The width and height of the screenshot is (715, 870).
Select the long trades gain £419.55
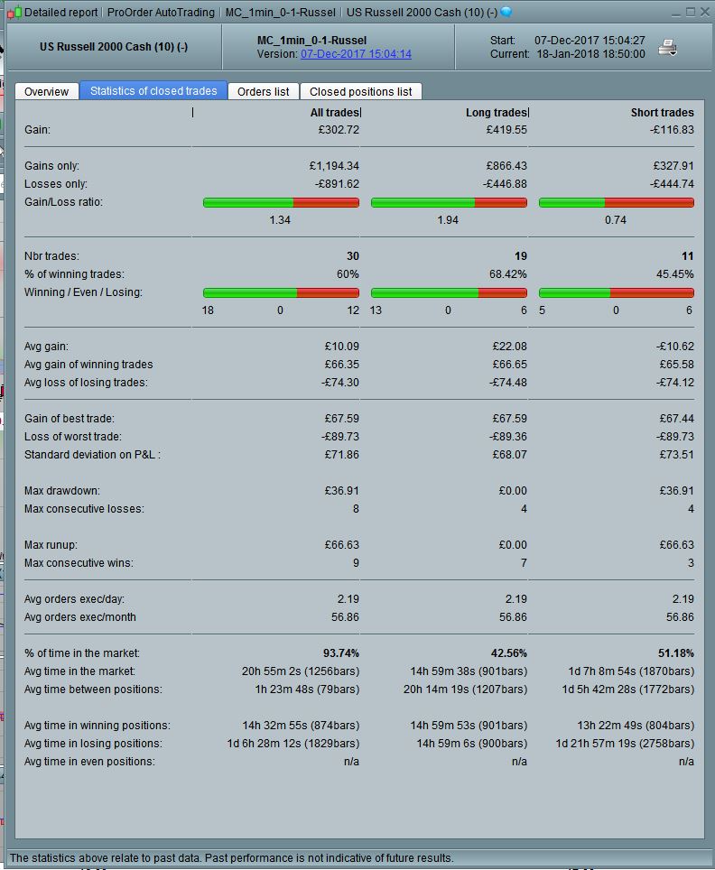coord(506,130)
